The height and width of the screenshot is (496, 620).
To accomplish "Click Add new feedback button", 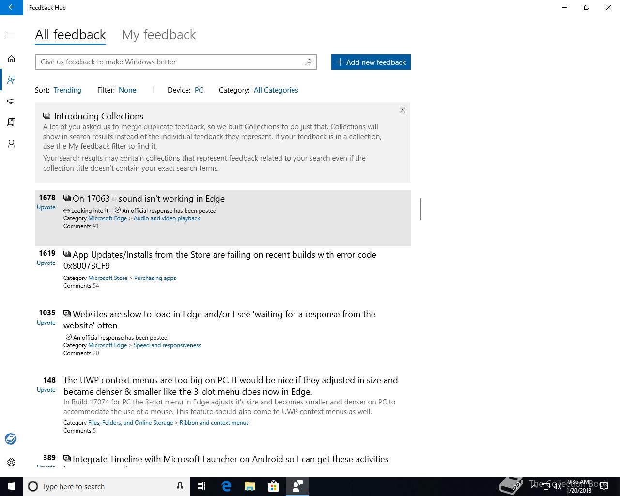I will [371, 62].
